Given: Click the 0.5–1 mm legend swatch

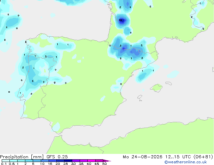Looking at the screenshot, I should [14, 161].
